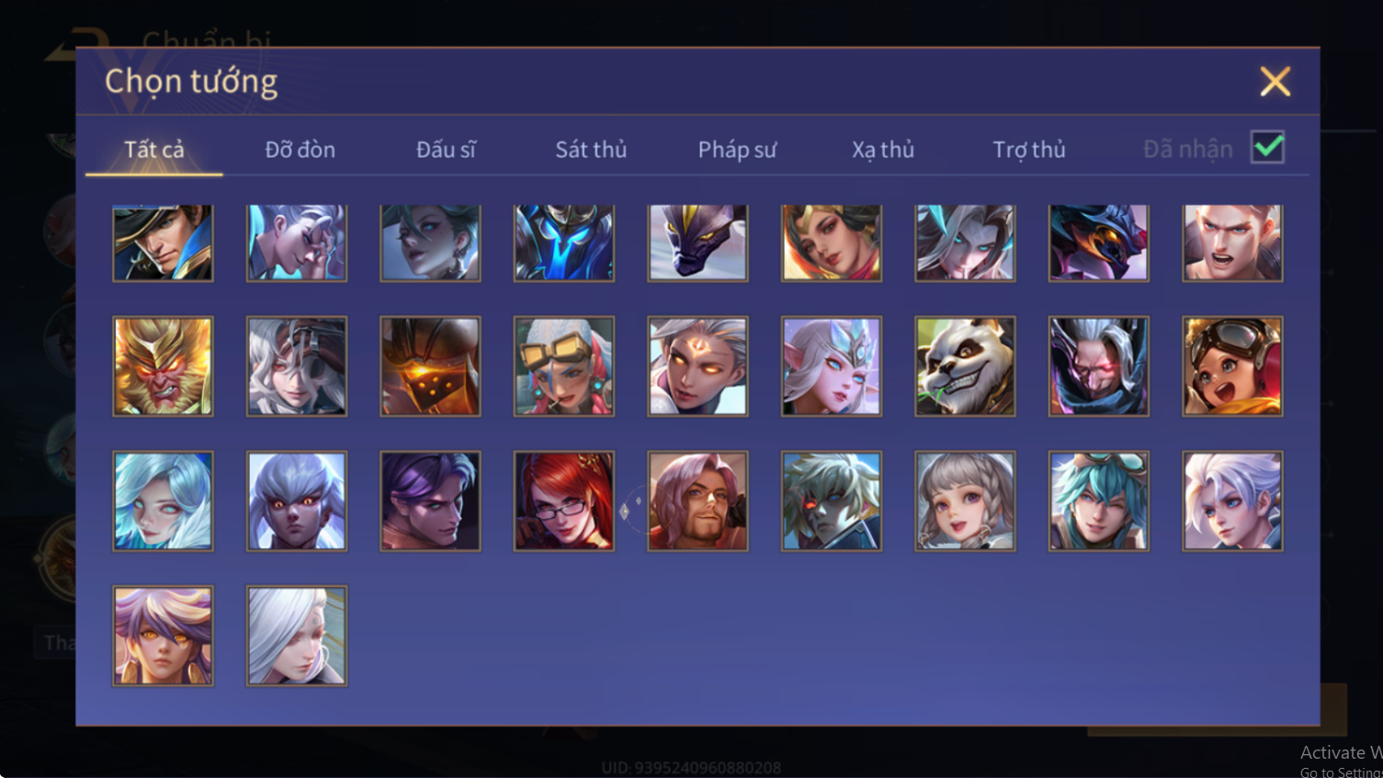Select the elf hero with crystal crown
Viewport: 1383px width, 778px height.
[832, 366]
